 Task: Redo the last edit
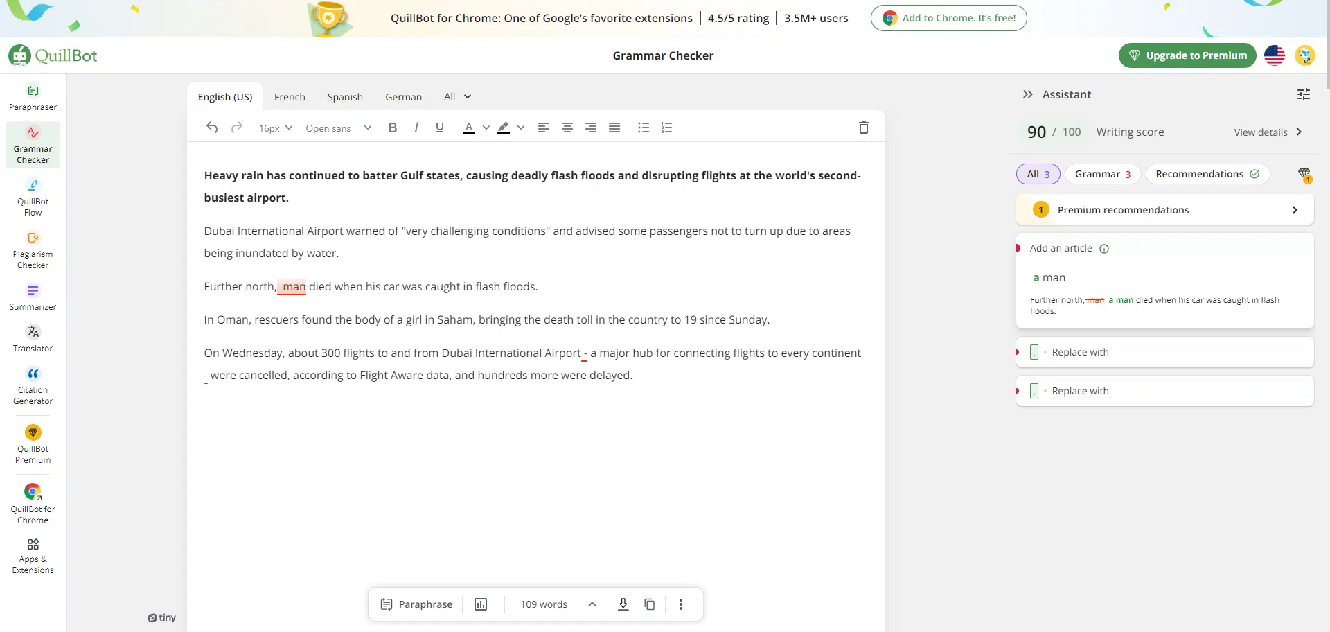pyautogui.click(x=236, y=128)
